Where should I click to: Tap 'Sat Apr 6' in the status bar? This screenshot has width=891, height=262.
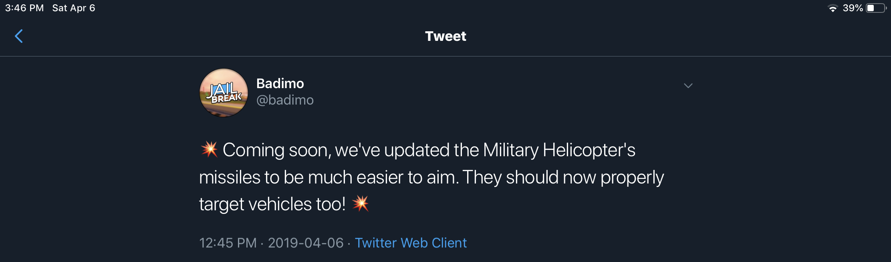(74, 8)
